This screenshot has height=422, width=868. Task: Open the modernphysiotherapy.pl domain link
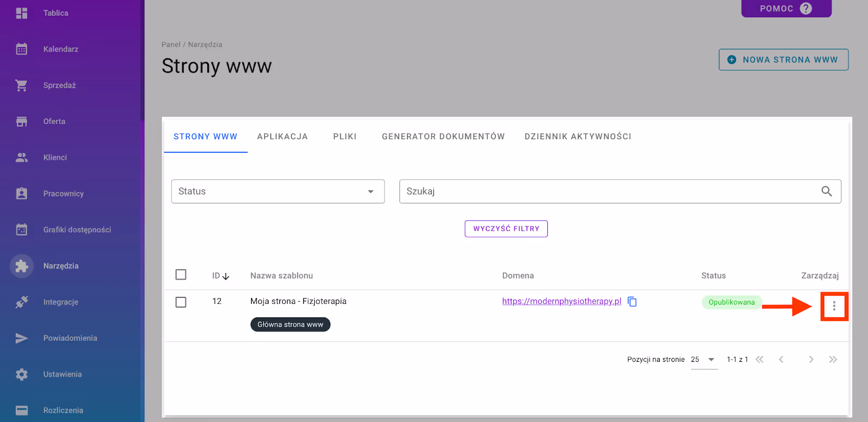click(561, 301)
